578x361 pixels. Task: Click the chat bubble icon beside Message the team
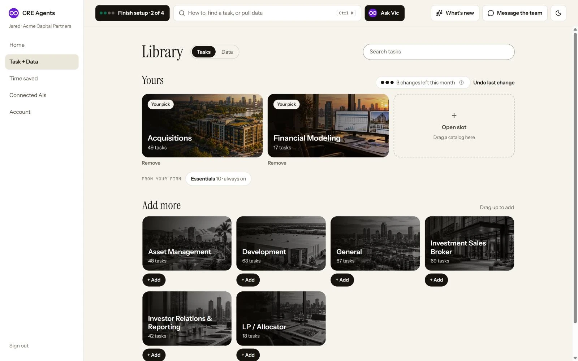click(491, 13)
